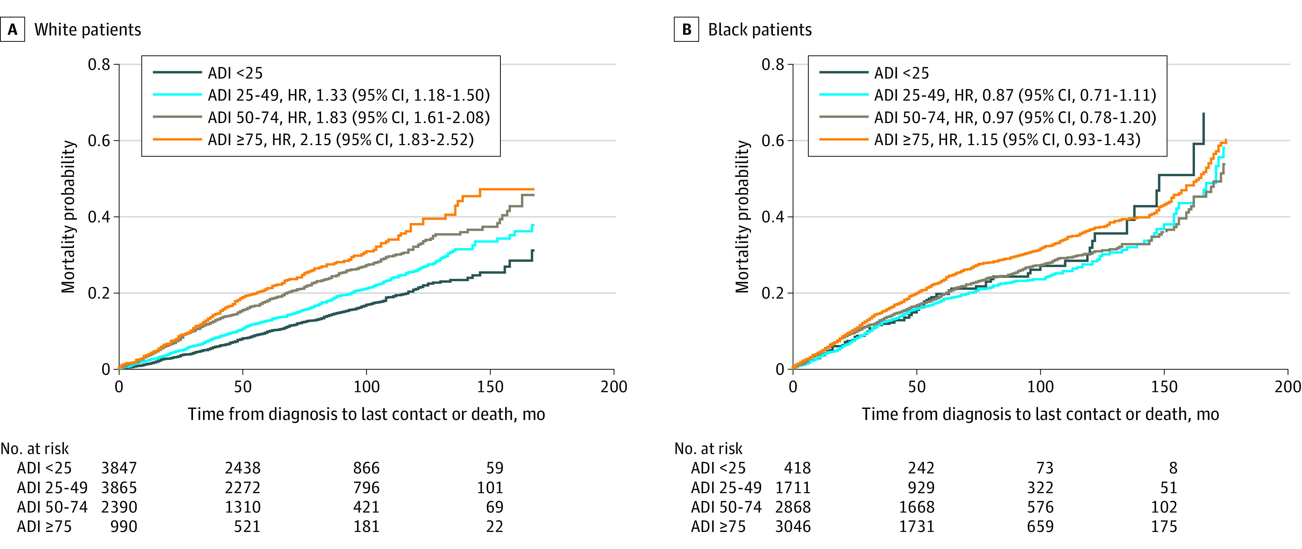Click the Black panel 'Mortality probability' y-axis title

click(742, 217)
